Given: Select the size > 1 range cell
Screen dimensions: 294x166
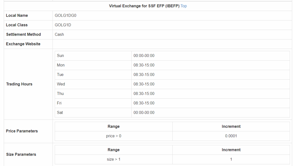Looking at the screenshot, I should [114, 159].
